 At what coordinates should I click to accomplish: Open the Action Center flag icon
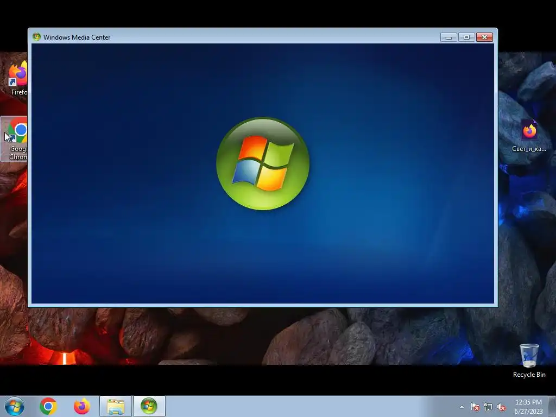tap(475, 407)
